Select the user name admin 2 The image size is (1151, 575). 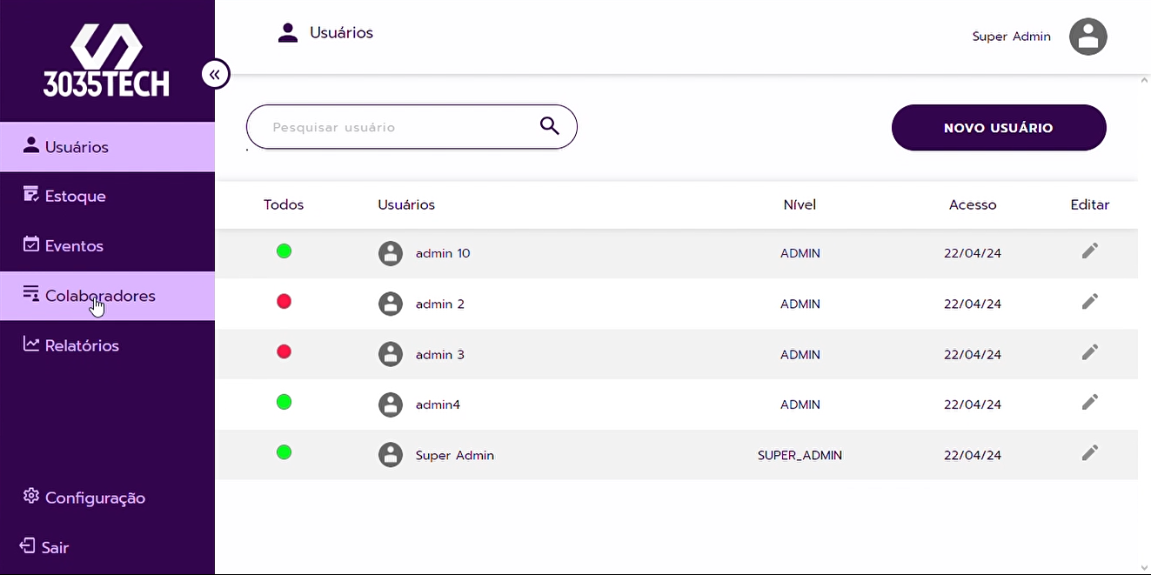(440, 304)
